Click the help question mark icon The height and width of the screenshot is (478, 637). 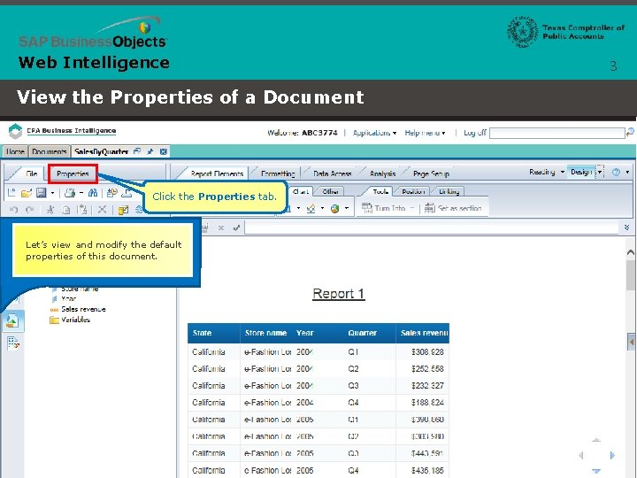[617, 172]
